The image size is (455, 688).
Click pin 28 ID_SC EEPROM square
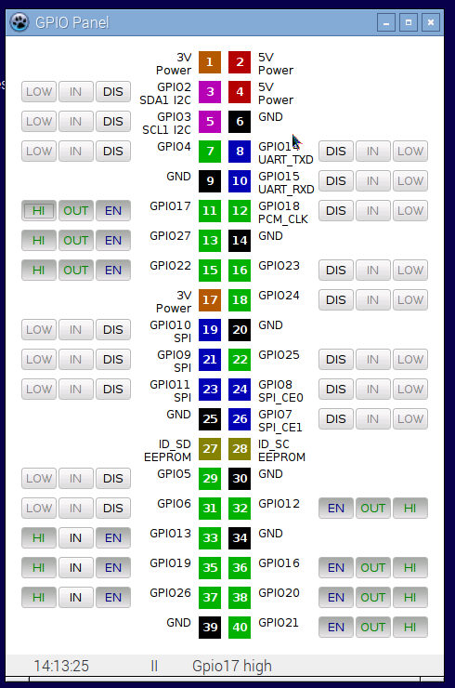(240, 449)
